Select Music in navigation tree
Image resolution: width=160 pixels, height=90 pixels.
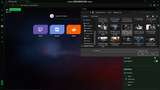click(x=87, y=36)
